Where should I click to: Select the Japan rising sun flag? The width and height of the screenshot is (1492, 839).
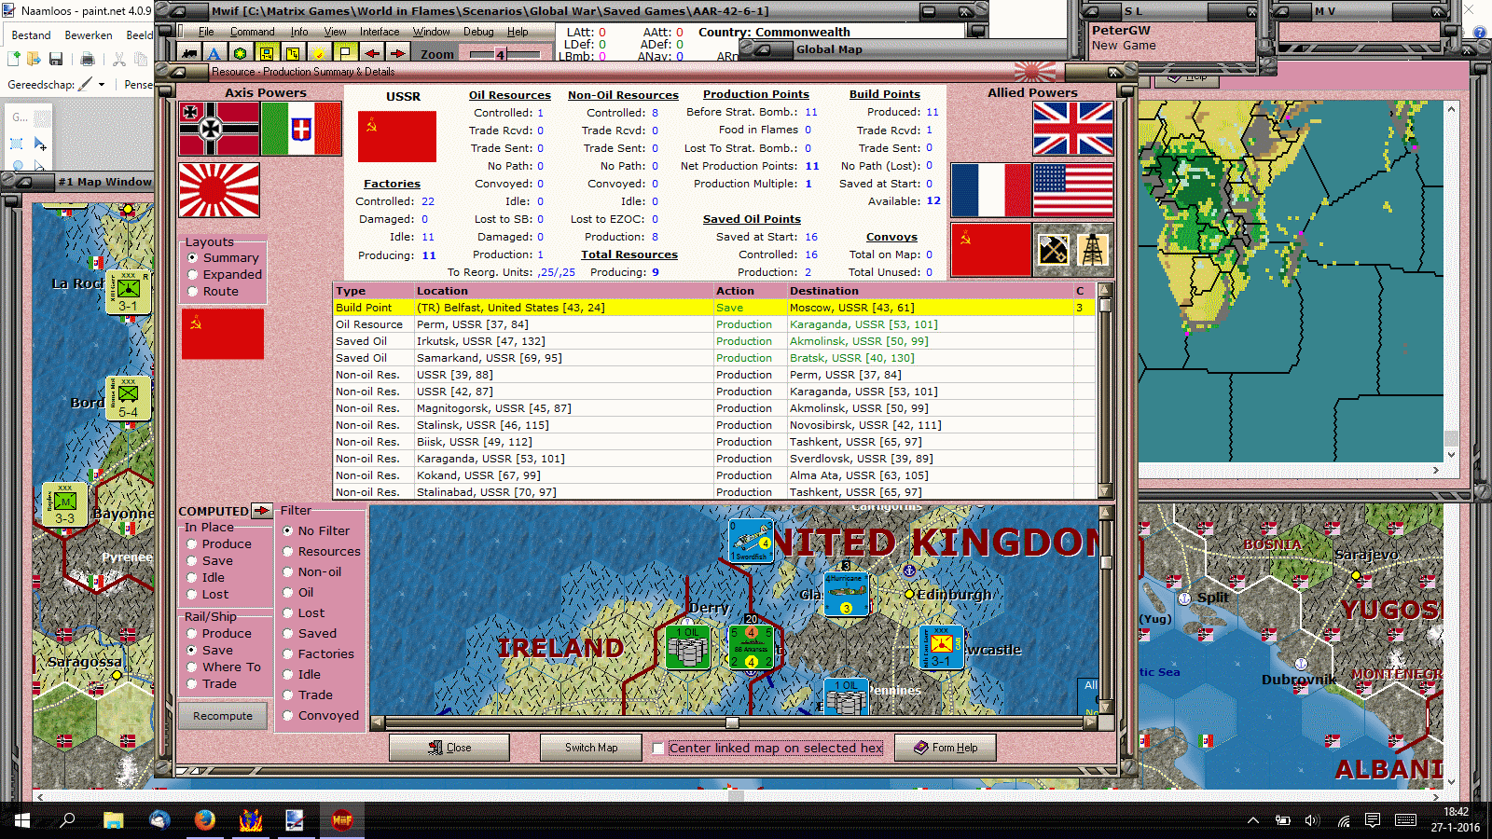(219, 190)
